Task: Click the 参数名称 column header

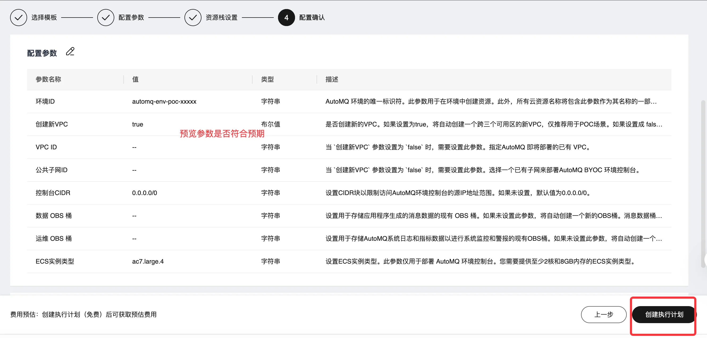Action: [x=48, y=79]
